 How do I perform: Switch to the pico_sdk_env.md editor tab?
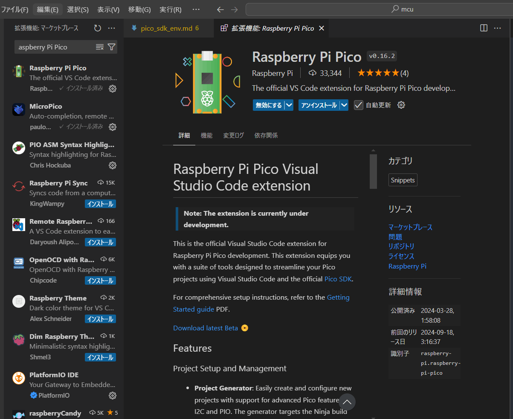coord(166,28)
